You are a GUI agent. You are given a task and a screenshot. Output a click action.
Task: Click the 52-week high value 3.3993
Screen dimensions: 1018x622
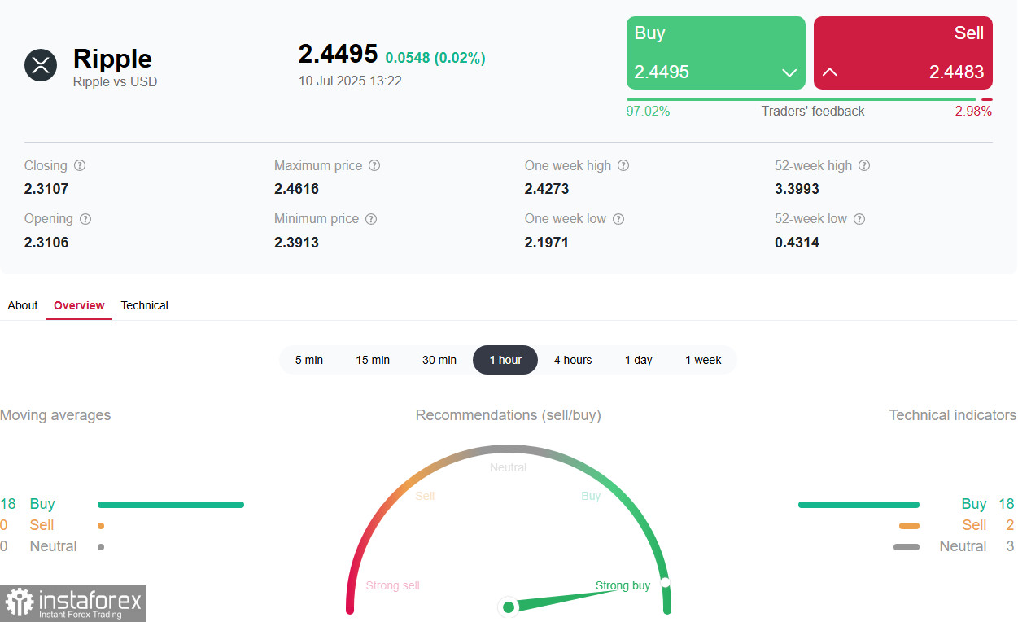click(797, 189)
